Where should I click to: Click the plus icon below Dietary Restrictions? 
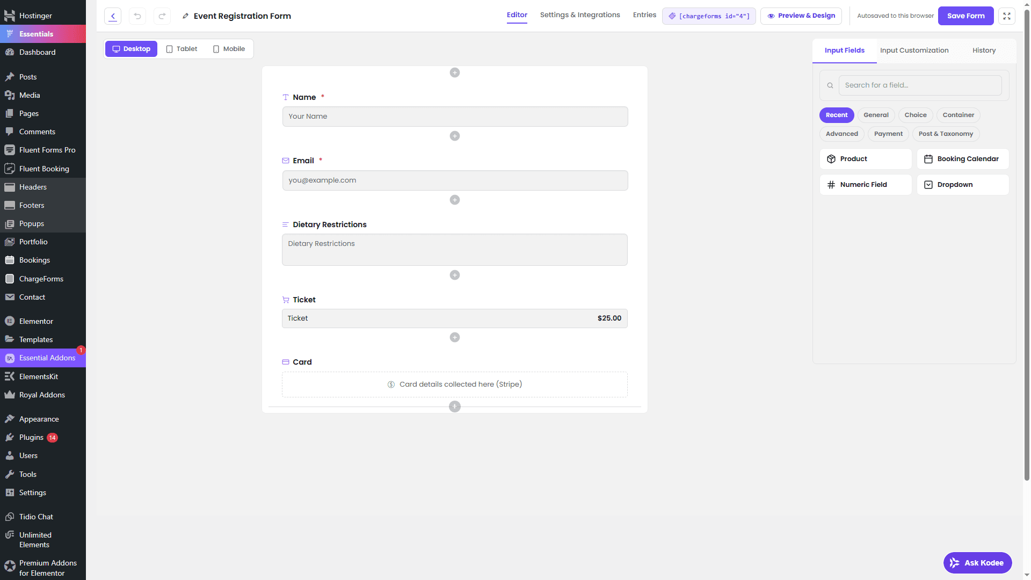point(455,275)
